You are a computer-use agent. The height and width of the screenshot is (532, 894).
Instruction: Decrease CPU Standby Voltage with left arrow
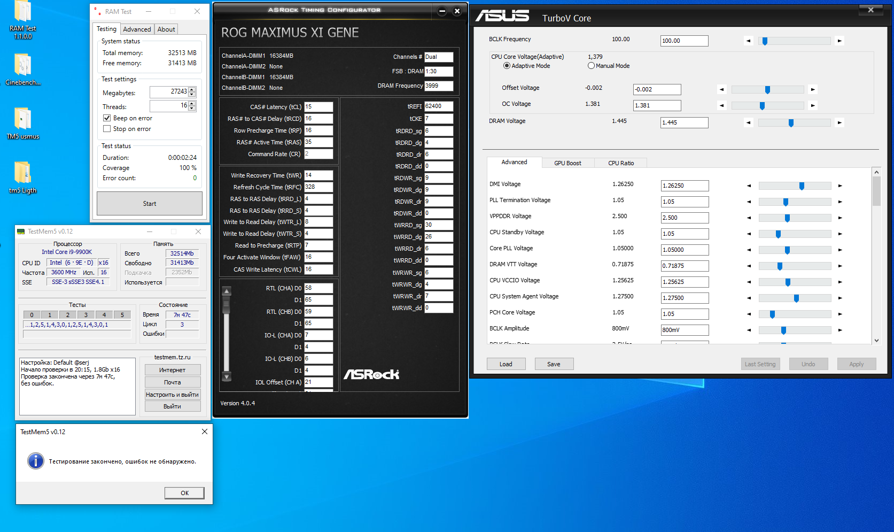click(749, 234)
